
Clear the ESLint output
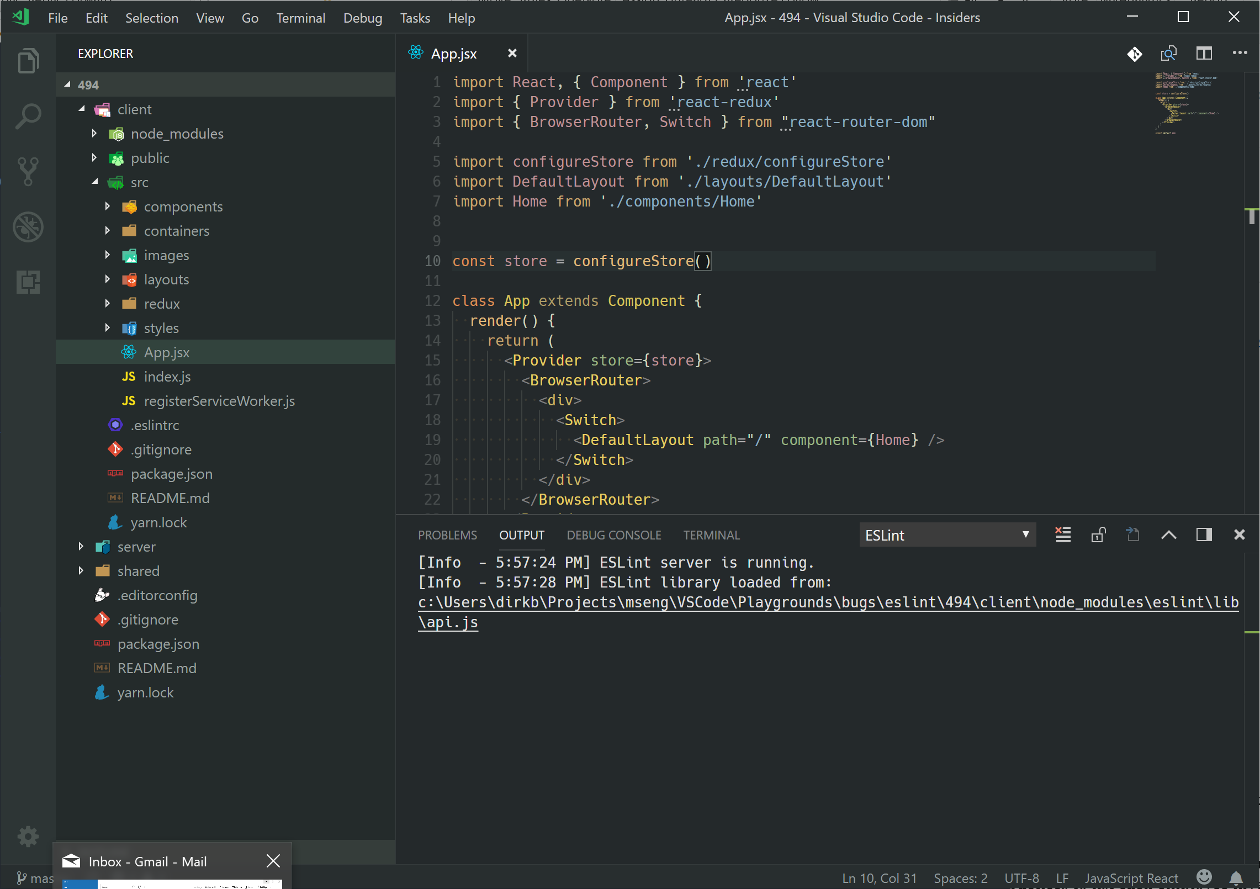click(x=1062, y=535)
